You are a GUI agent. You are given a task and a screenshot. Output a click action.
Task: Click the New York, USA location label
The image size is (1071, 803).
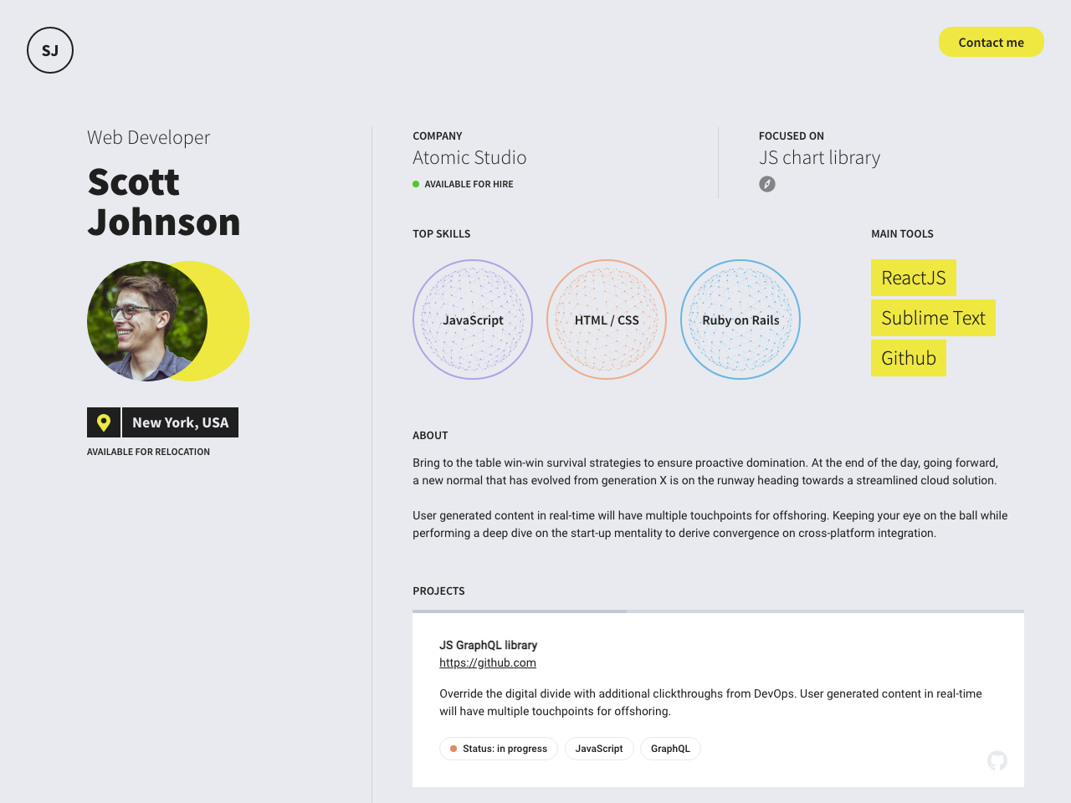pyautogui.click(x=180, y=422)
